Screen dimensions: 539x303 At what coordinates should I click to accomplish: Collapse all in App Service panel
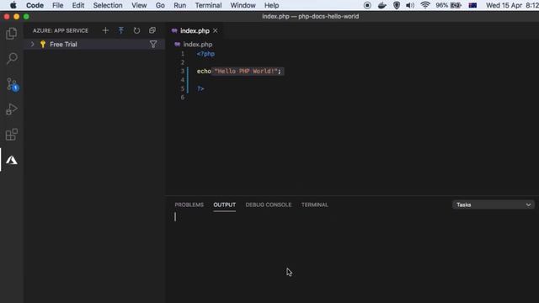click(x=152, y=30)
